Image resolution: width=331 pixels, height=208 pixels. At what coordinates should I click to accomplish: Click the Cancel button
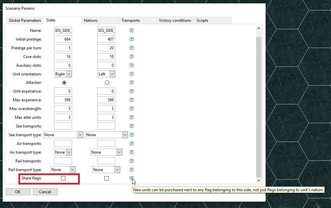click(45, 192)
